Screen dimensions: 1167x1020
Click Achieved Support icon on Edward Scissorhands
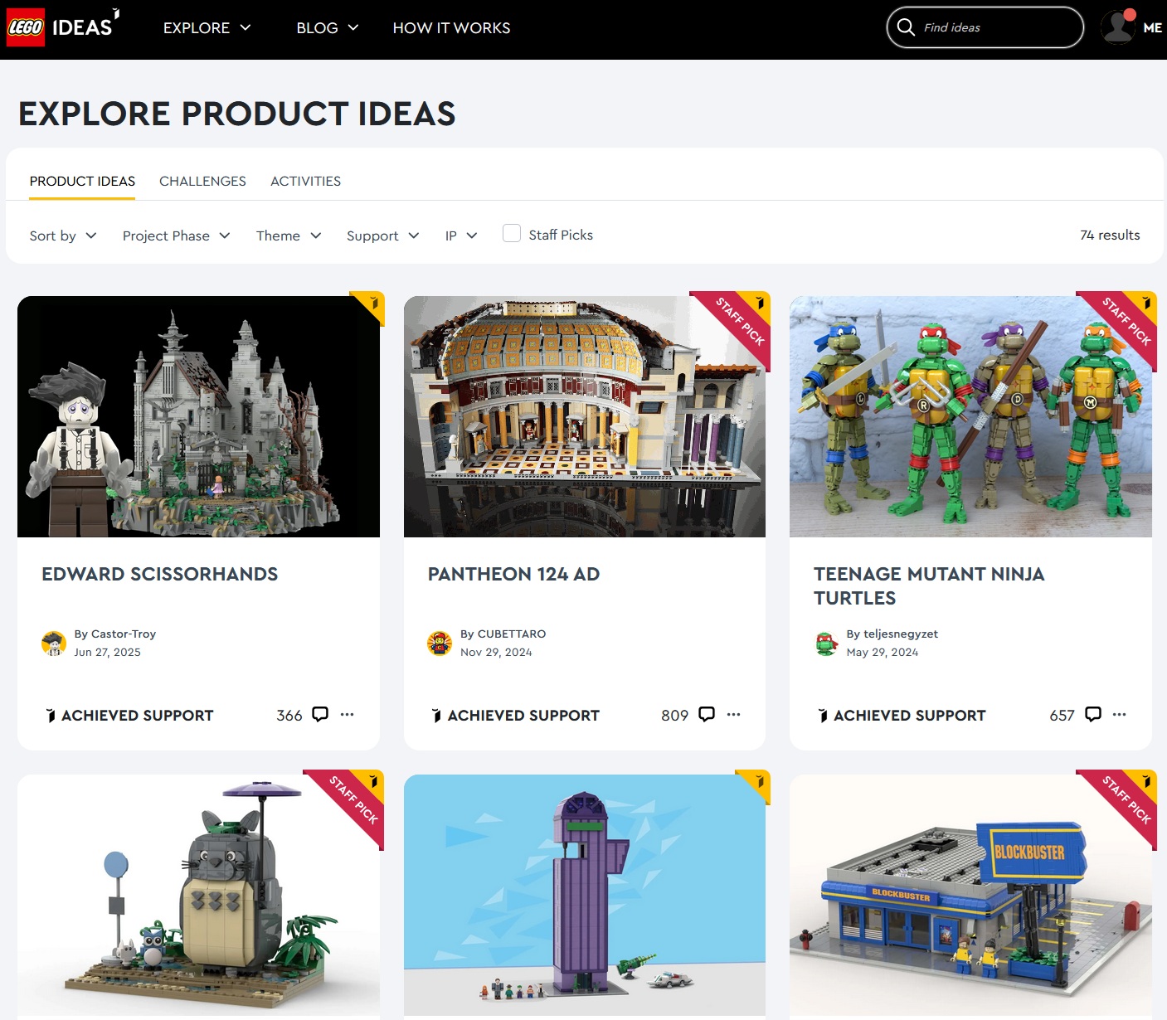point(51,716)
